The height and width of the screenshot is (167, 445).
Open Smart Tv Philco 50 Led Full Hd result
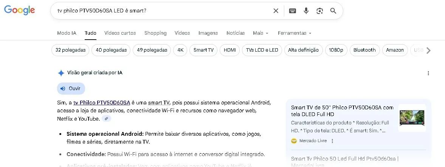pyautogui.click(x=345, y=161)
